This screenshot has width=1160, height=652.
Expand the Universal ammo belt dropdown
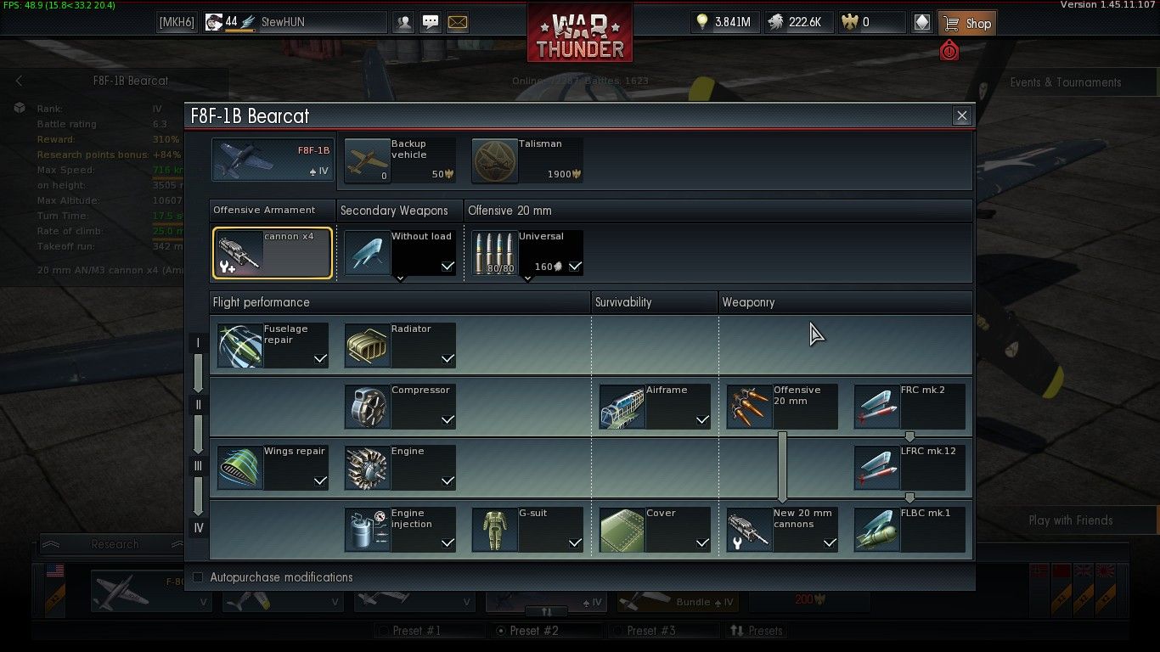(527, 278)
